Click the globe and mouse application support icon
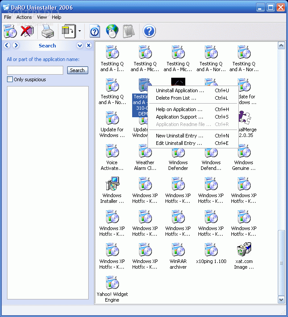The image size is (288, 317). point(112,31)
